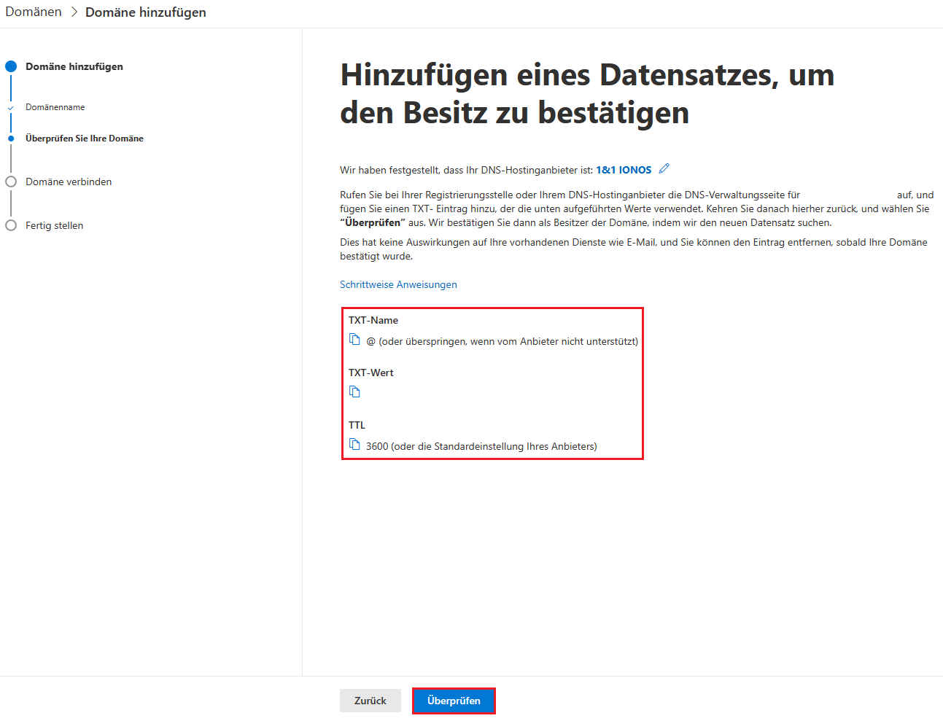Open the Schrittweise Anweisungen link

coord(398,284)
